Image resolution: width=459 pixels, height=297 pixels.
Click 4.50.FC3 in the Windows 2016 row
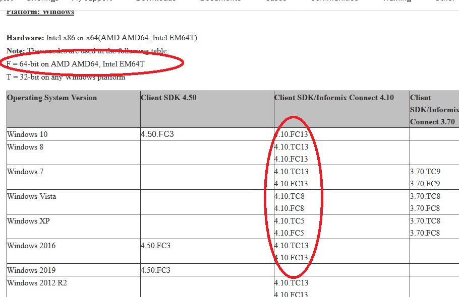point(155,246)
